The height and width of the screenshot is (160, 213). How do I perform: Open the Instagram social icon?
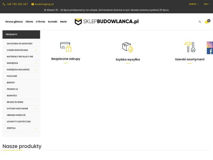[x=210, y=45]
